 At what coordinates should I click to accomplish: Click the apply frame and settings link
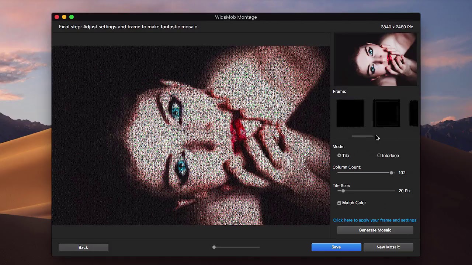click(375, 220)
